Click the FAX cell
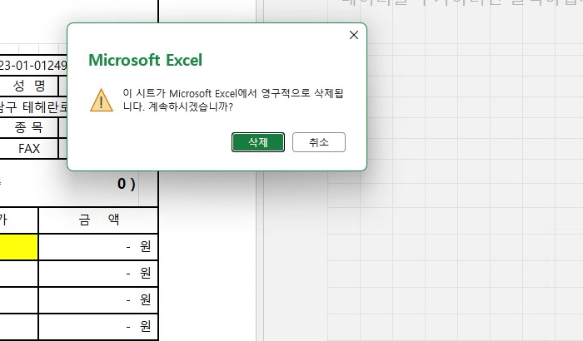 [29, 149]
